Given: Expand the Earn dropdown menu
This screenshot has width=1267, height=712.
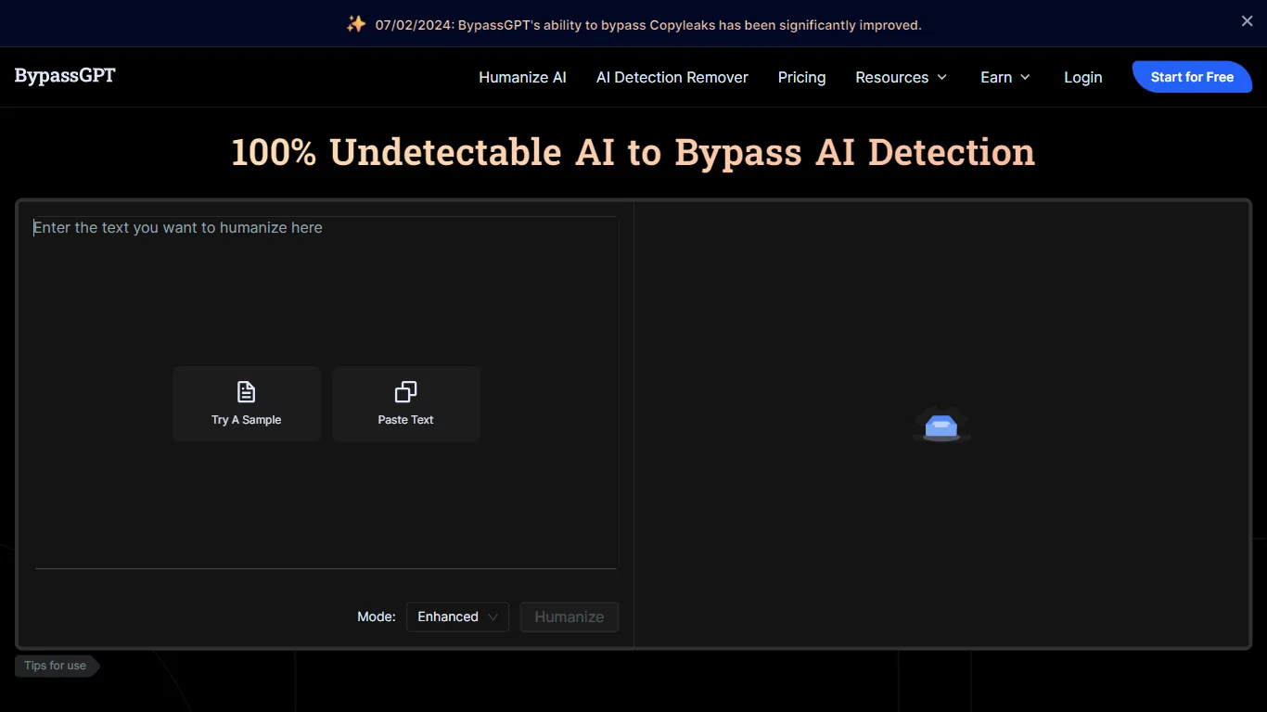Looking at the screenshot, I should click(1005, 77).
